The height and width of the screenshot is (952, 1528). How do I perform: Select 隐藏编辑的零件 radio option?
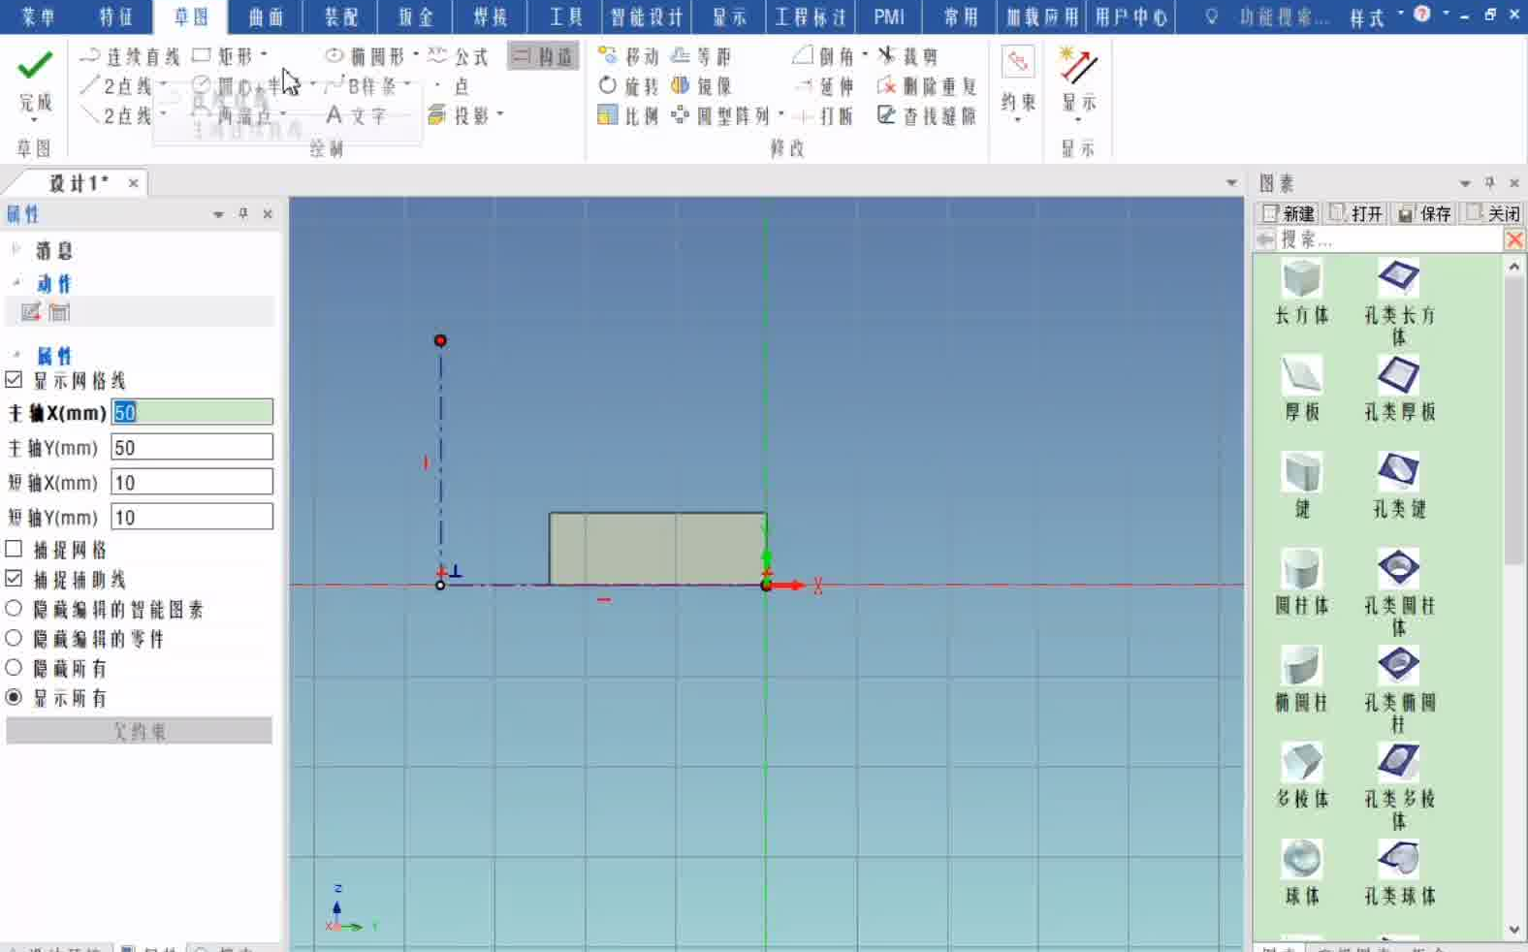click(x=14, y=638)
